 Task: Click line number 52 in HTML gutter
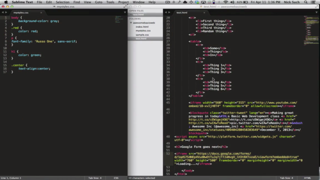pos(168,153)
